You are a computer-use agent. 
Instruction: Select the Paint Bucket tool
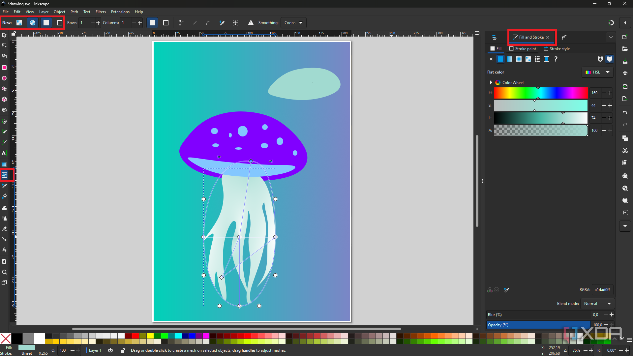(x=4, y=196)
